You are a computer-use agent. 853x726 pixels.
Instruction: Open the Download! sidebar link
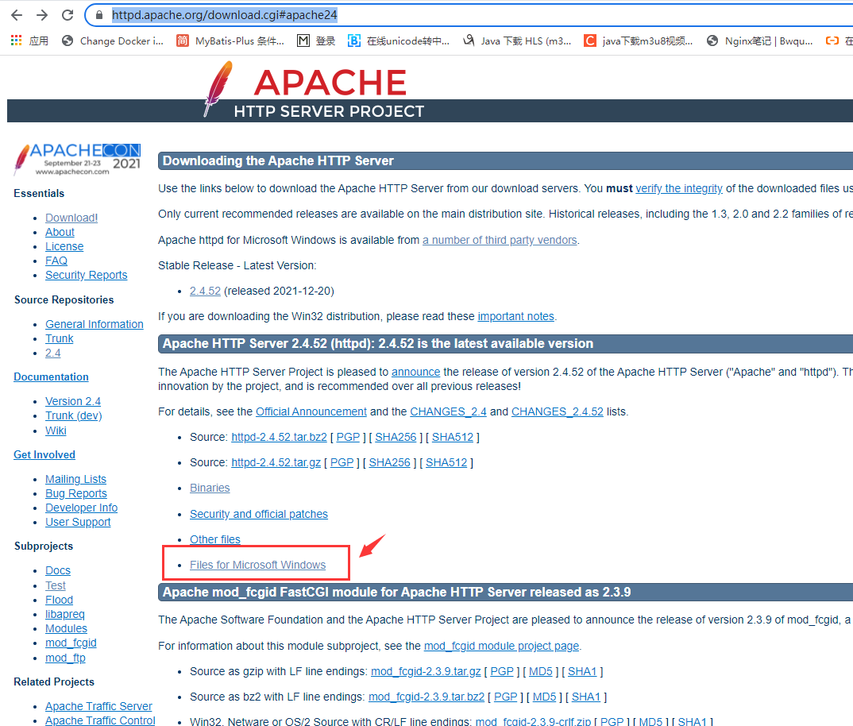click(x=71, y=218)
